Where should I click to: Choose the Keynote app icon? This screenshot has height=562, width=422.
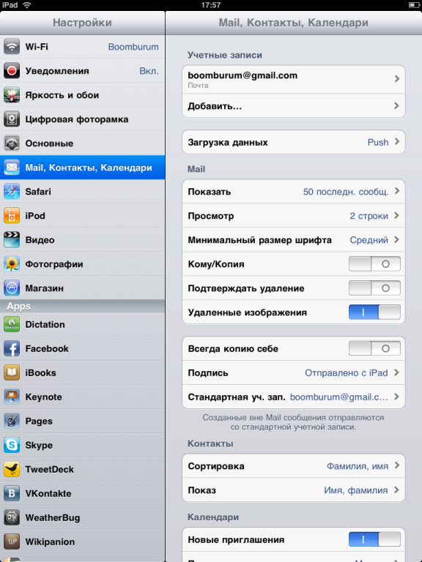[12, 397]
